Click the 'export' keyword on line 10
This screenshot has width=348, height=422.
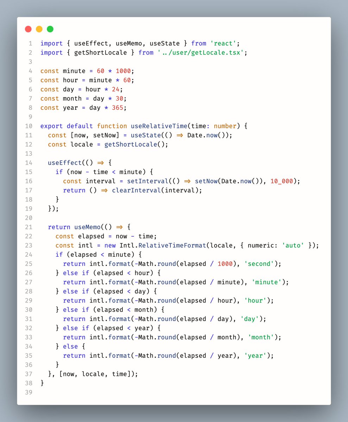(52, 126)
